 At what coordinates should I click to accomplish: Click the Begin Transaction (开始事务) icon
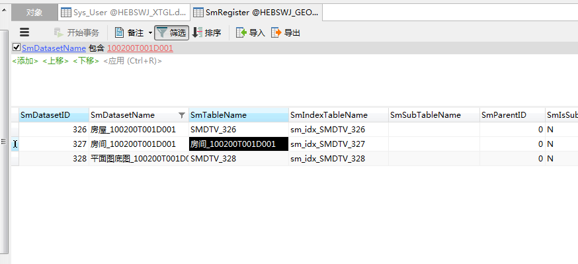pos(58,33)
